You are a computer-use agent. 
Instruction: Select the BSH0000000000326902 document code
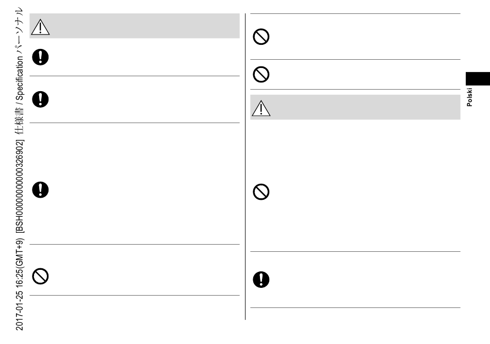point(20,186)
